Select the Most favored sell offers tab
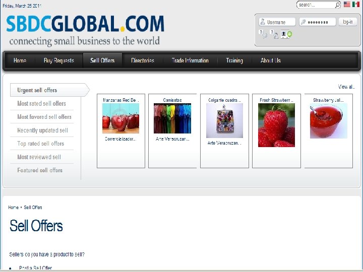The width and height of the screenshot is (363, 272). click(x=42, y=117)
